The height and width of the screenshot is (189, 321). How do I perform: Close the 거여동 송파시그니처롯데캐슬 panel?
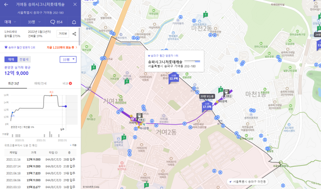pyautogui.click(x=75, y=4)
